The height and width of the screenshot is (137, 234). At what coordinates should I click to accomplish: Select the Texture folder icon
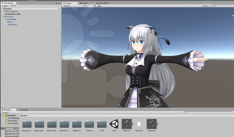89,124
